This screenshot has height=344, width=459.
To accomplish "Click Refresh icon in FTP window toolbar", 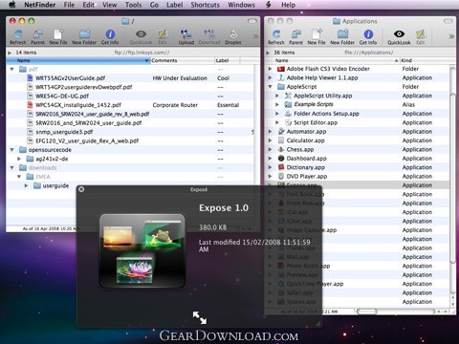I will [x=18, y=34].
